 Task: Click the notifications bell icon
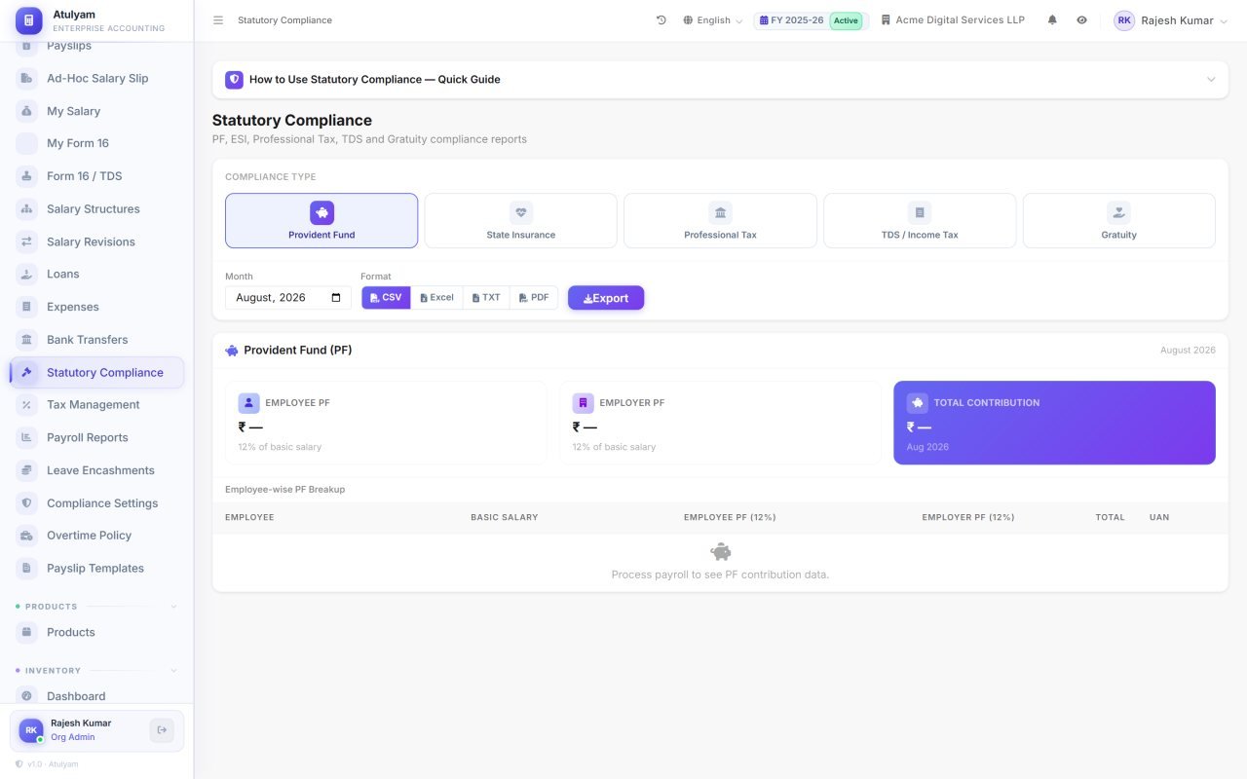click(x=1052, y=20)
